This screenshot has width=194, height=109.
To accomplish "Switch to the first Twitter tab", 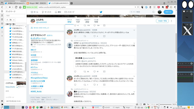I will click(15, 3).
